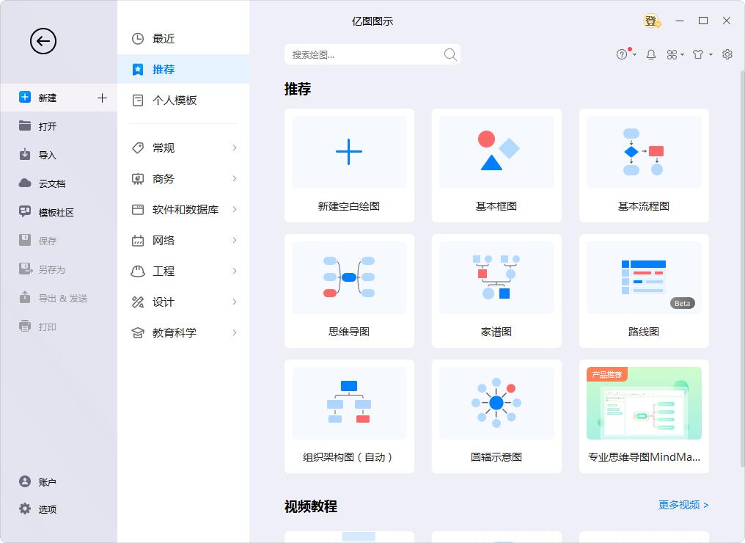The image size is (745, 543).
Task: Expand the 网络 category
Action: pyautogui.click(x=183, y=240)
